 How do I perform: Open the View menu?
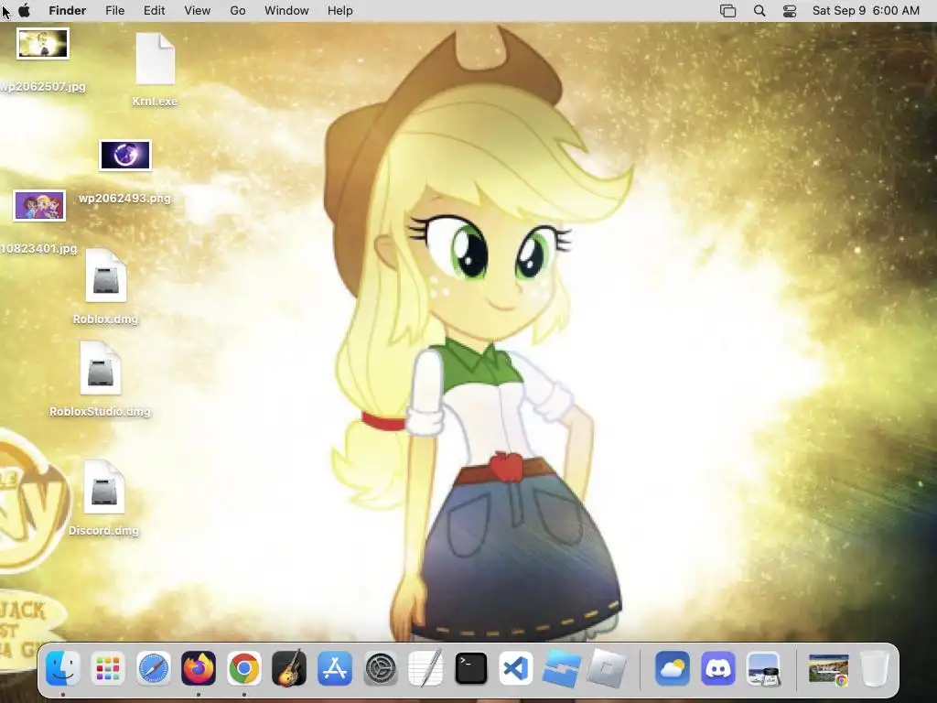point(198,11)
